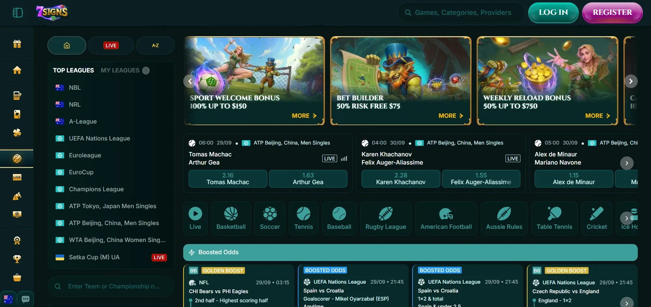Select the TOP LEAGUES tab
Viewport: 651px width, 307px height.
coord(73,70)
